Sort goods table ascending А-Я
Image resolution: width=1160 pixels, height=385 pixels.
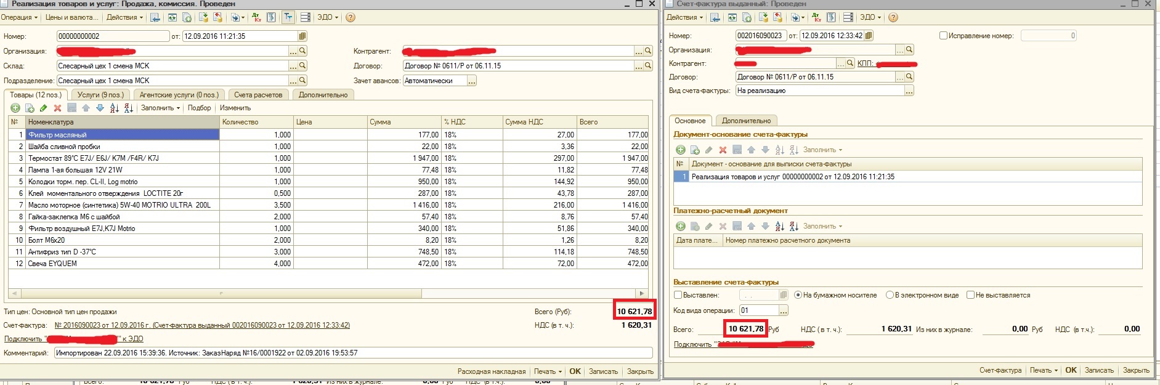tap(115, 108)
